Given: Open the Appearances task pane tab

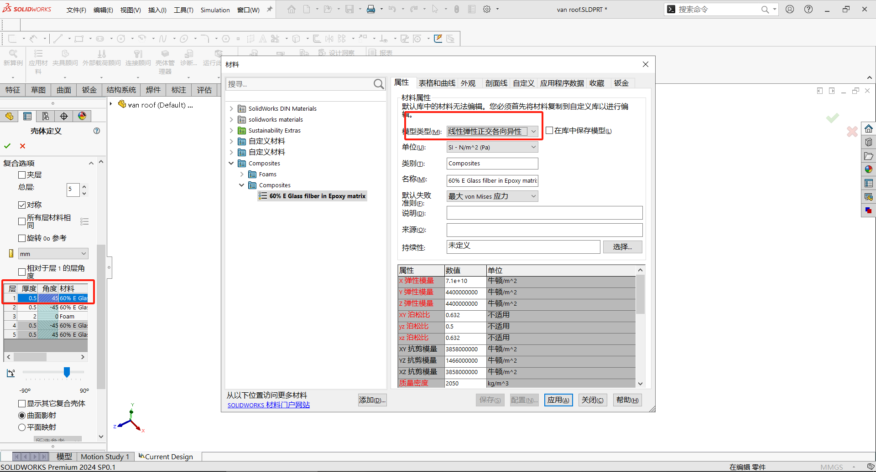Looking at the screenshot, I should coord(869,169).
